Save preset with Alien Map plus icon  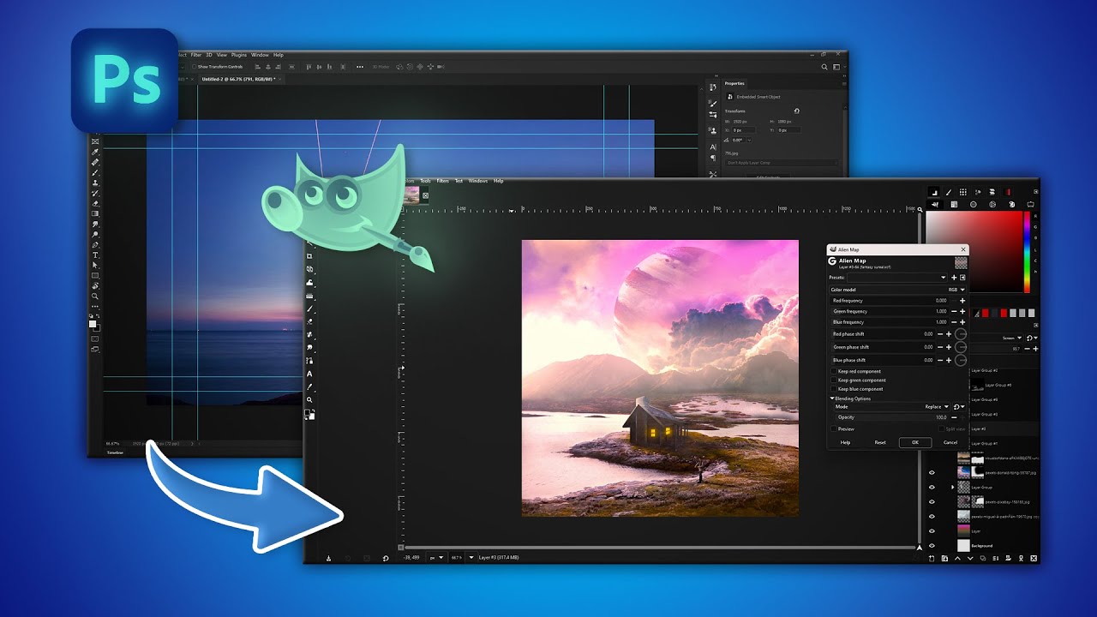[954, 278]
